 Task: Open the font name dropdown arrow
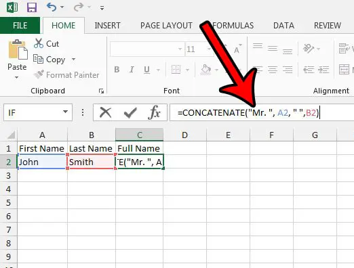pos(180,49)
